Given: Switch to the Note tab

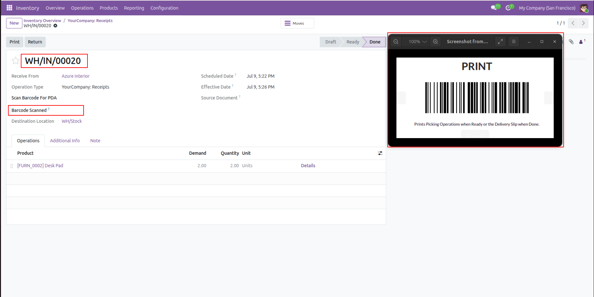Looking at the screenshot, I should point(95,141).
